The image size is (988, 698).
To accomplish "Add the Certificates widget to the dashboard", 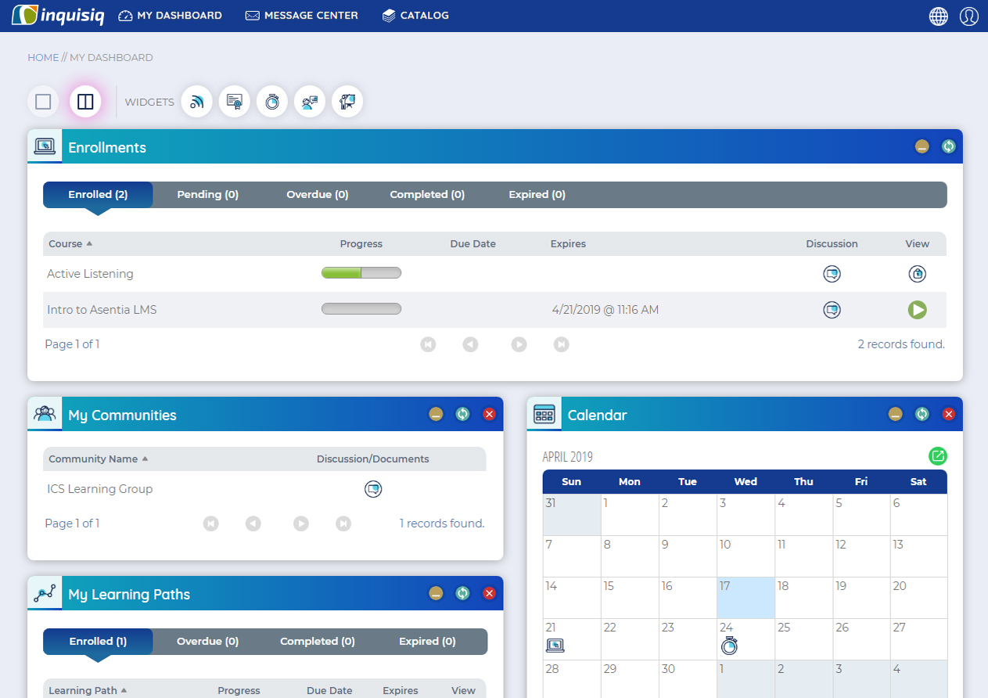I will [x=234, y=101].
